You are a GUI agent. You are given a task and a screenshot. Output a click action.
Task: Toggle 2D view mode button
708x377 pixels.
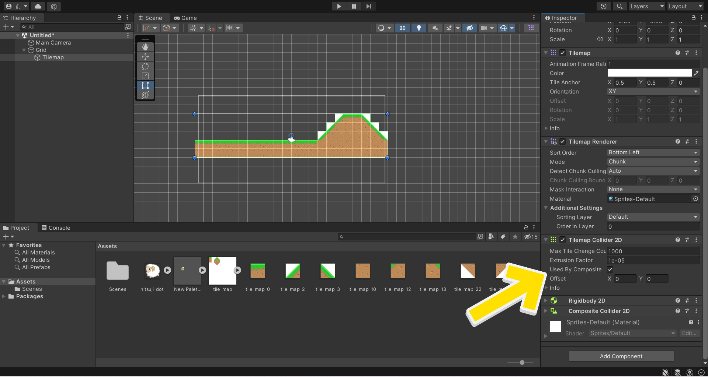[x=402, y=28]
